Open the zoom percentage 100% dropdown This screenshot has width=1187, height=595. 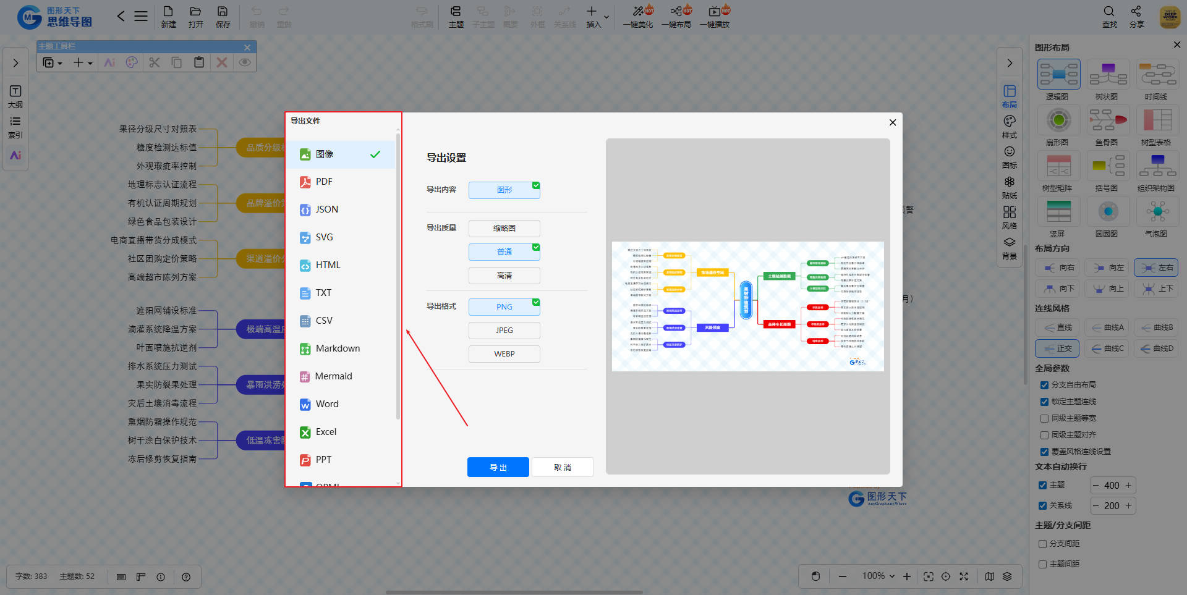879,576
